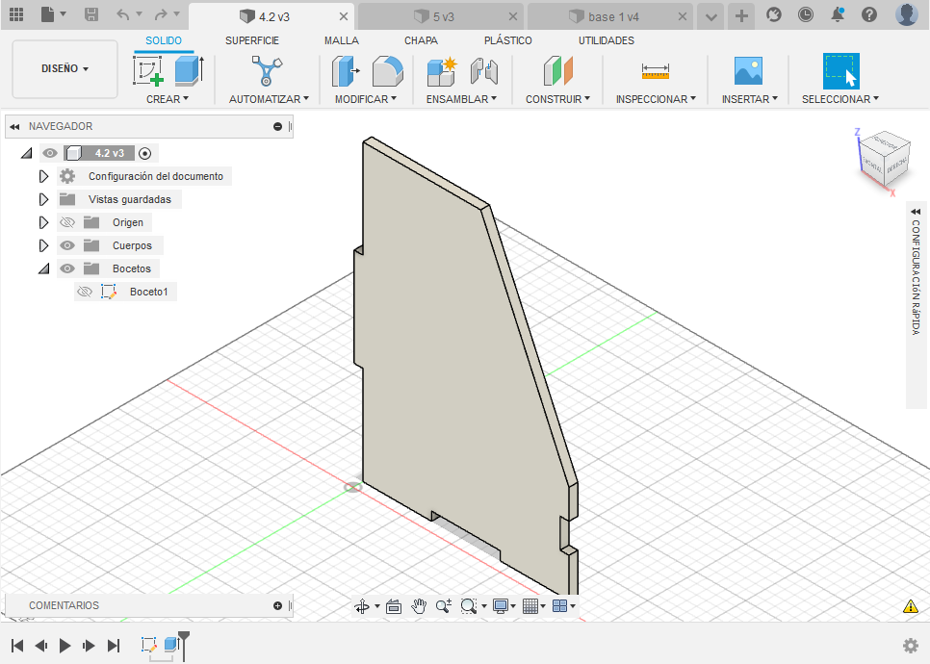Switch to the CHAPA tab
The height and width of the screenshot is (664, 930).
point(421,40)
